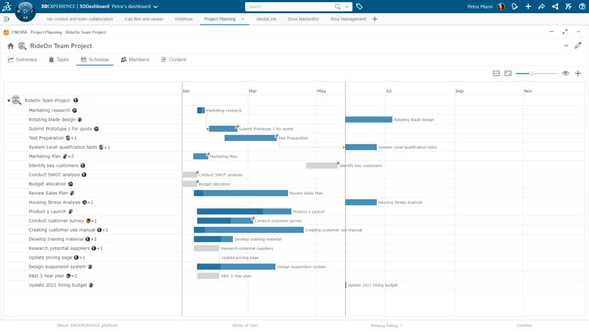Screen dimensions: 589x331
Task: Click the Privacy Policy footer link
Action: [387, 325]
